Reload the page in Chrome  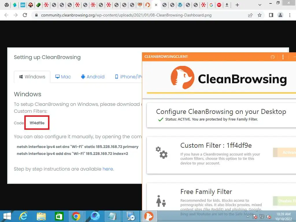click(25, 15)
